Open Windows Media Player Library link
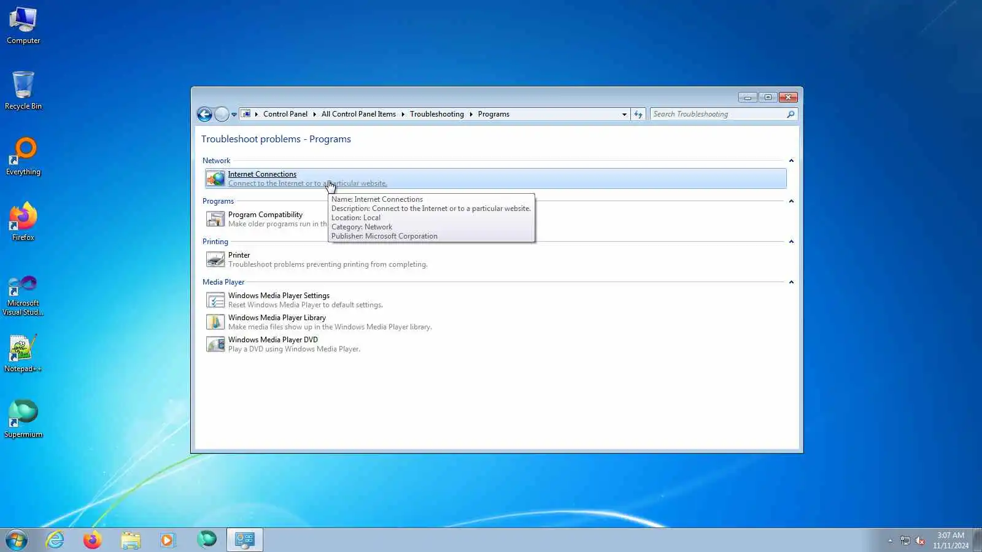This screenshot has width=982, height=552. 277,318
